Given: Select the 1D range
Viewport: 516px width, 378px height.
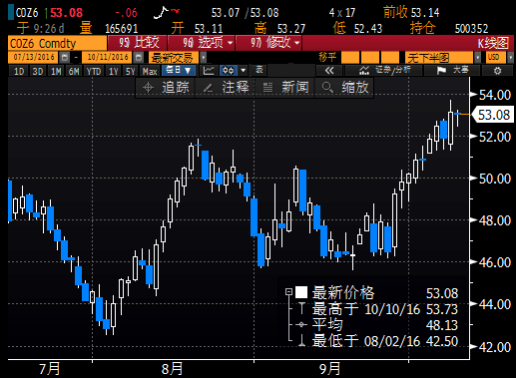Looking at the screenshot, I should pos(19,71).
